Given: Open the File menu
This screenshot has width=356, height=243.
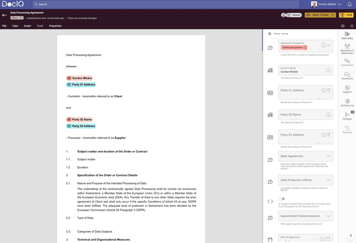Looking at the screenshot, I should click(x=4, y=26).
